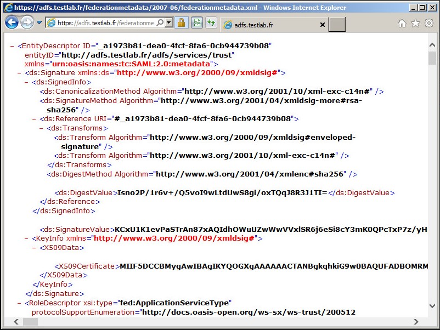The height and width of the screenshot is (330, 440).
Task: Click the closing /ds:SignedInfo tag
Action: coord(64,211)
